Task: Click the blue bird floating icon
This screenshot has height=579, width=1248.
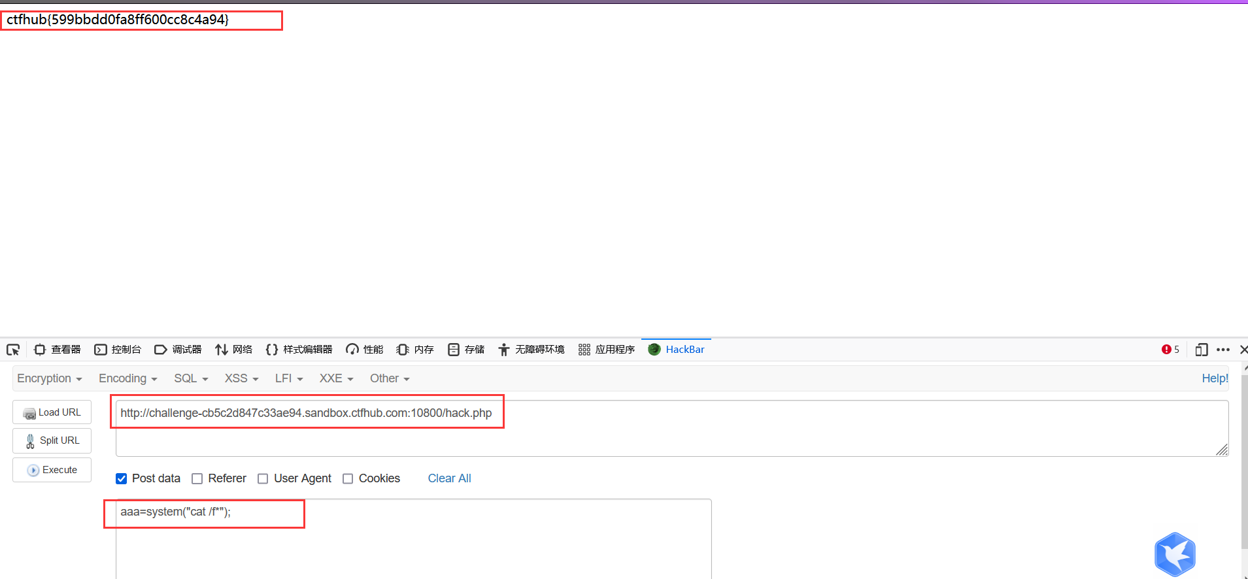Action: [1175, 554]
